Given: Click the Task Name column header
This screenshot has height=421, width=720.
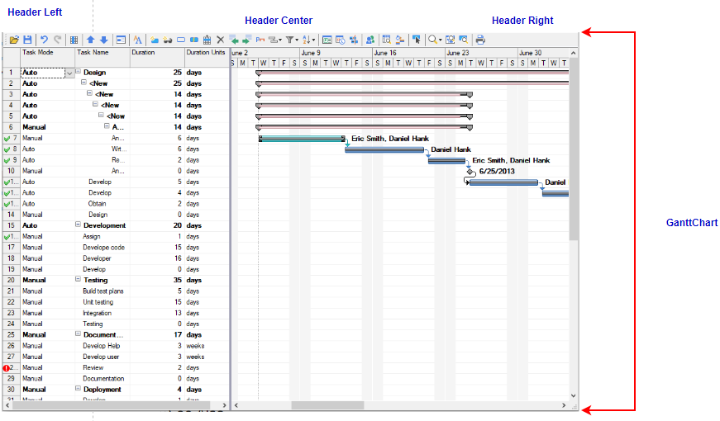Looking at the screenshot, I should [103, 52].
